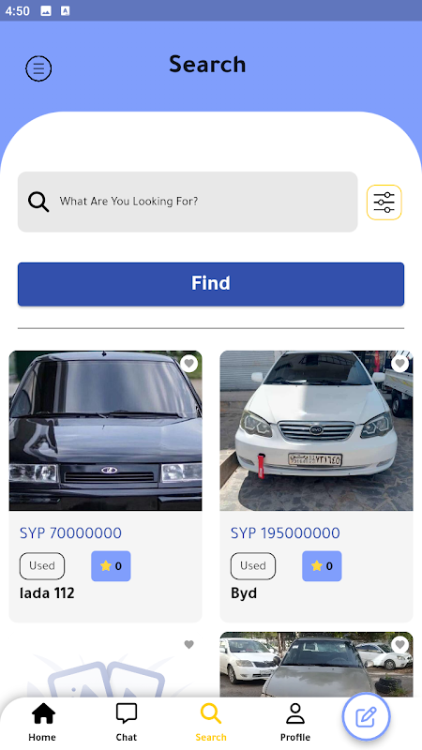
Task: Open the filter sliders icon
Action: (384, 202)
